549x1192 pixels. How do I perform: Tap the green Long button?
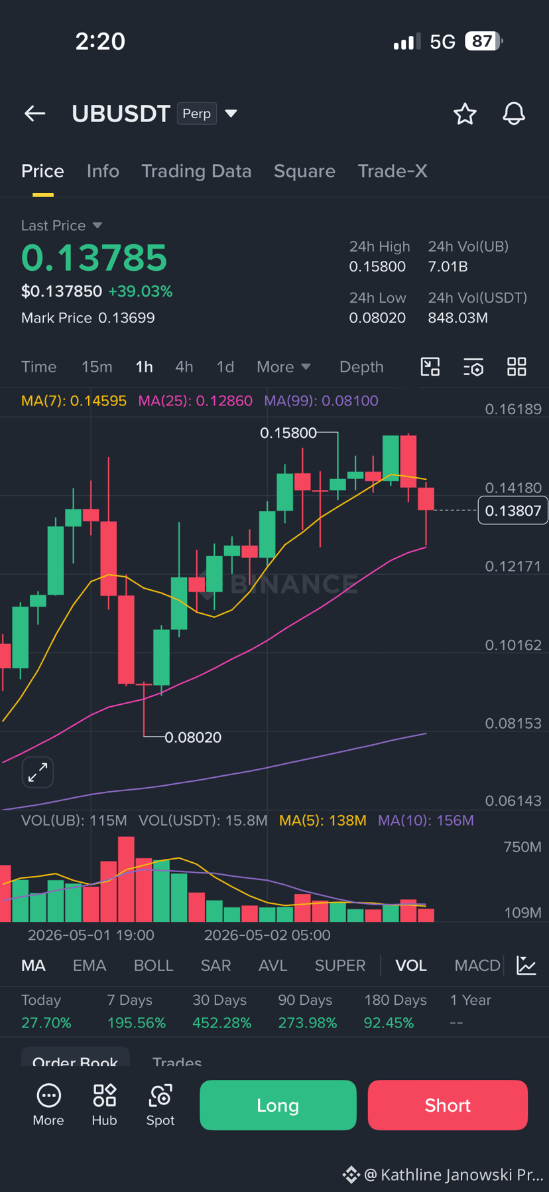point(278,1105)
